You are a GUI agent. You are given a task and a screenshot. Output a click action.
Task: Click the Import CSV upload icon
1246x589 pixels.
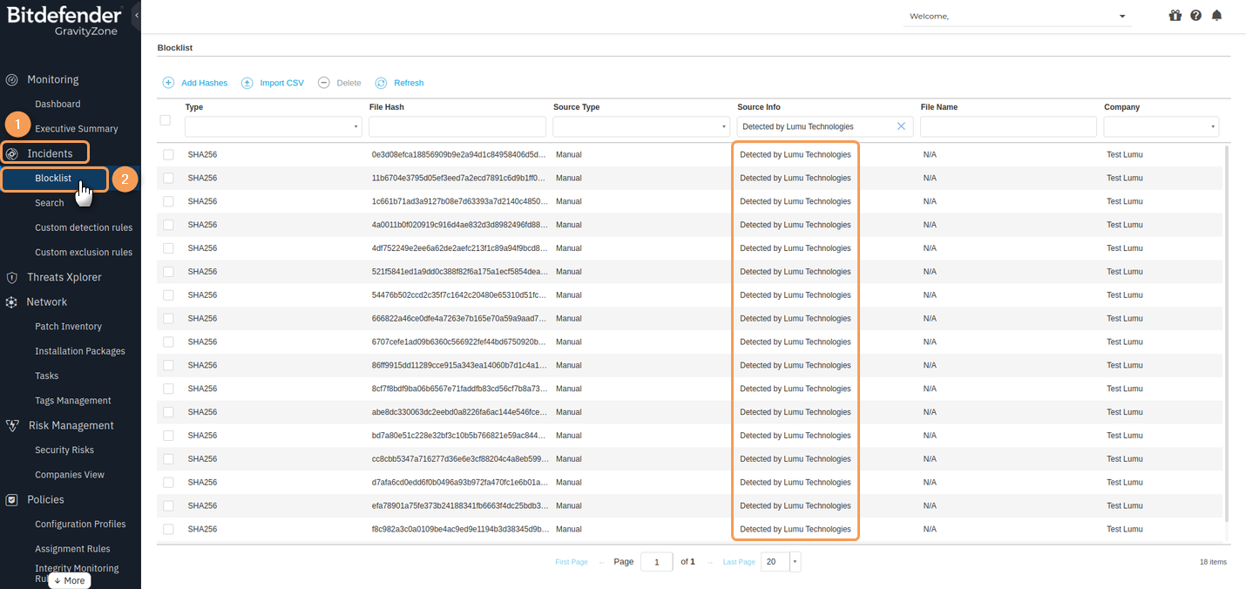pos(247,83)
